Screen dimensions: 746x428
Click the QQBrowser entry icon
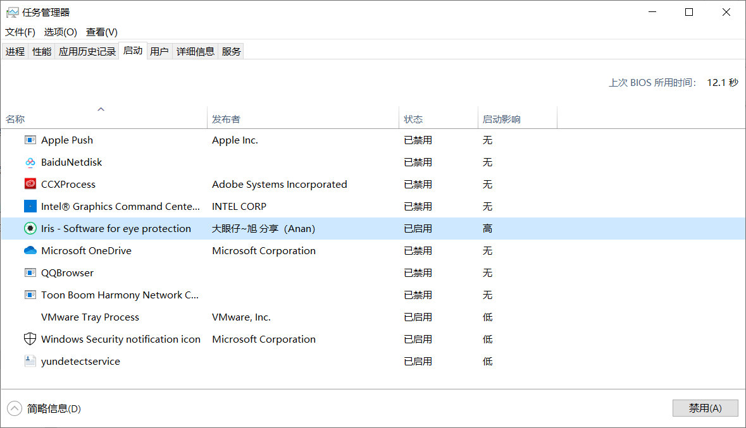coord(30,273)
